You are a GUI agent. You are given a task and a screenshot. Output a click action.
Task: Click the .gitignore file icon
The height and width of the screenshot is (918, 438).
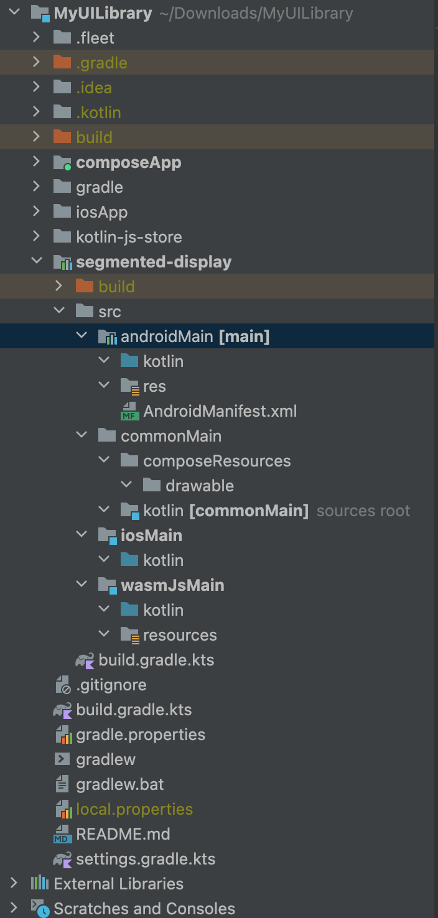pyautogui.click(x=62, y=685)
